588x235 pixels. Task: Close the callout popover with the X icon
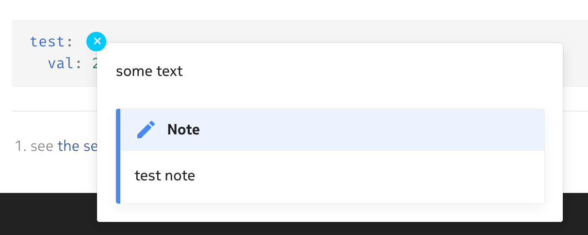pos(97,42)
